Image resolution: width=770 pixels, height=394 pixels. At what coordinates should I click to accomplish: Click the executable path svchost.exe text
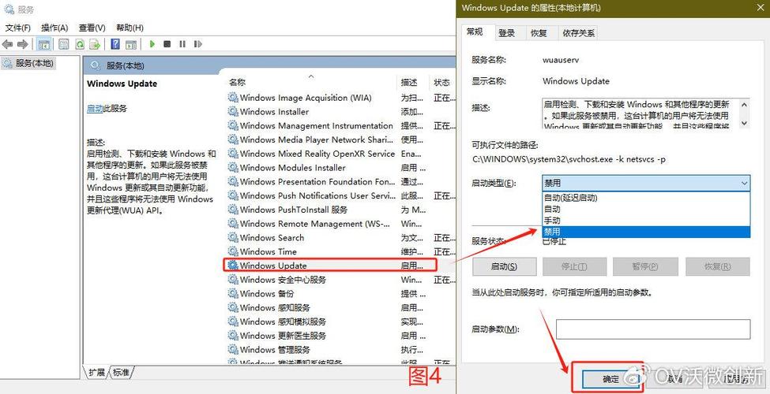coord(569,159)
